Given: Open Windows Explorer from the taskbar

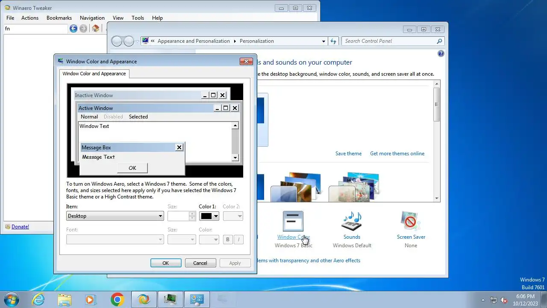Looking at the screenshot, I should (65, 299).
